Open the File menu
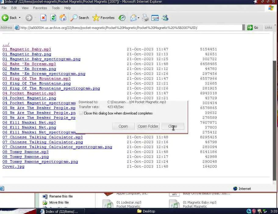This screenshot has height=214, width=278. point(4,8)
